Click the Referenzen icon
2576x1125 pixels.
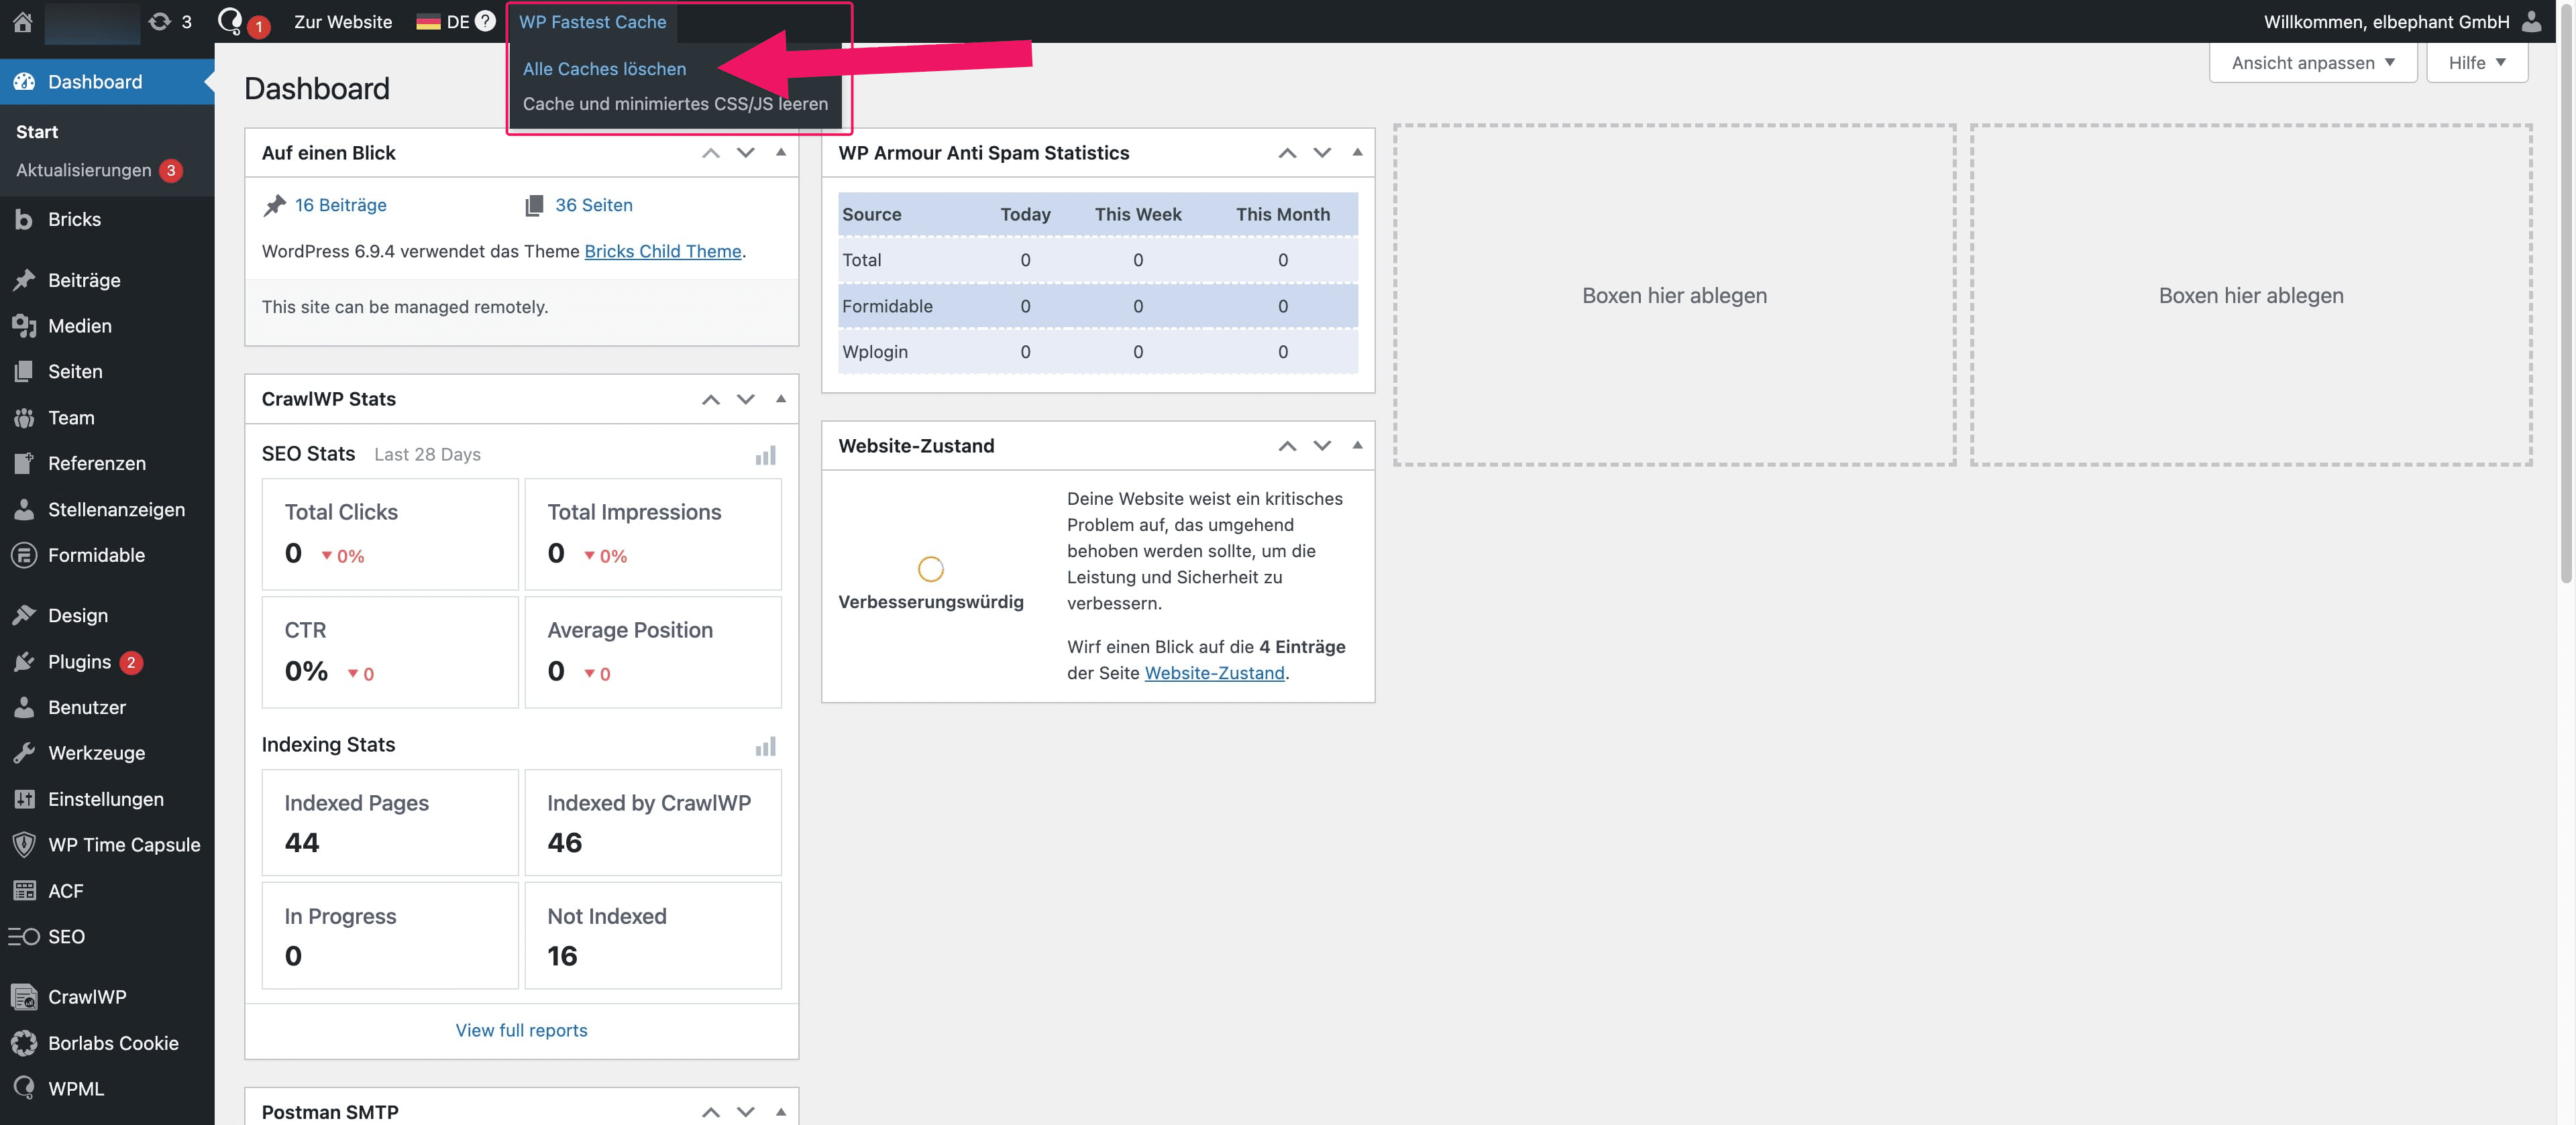pyautogui.click(x=24, y=463)
